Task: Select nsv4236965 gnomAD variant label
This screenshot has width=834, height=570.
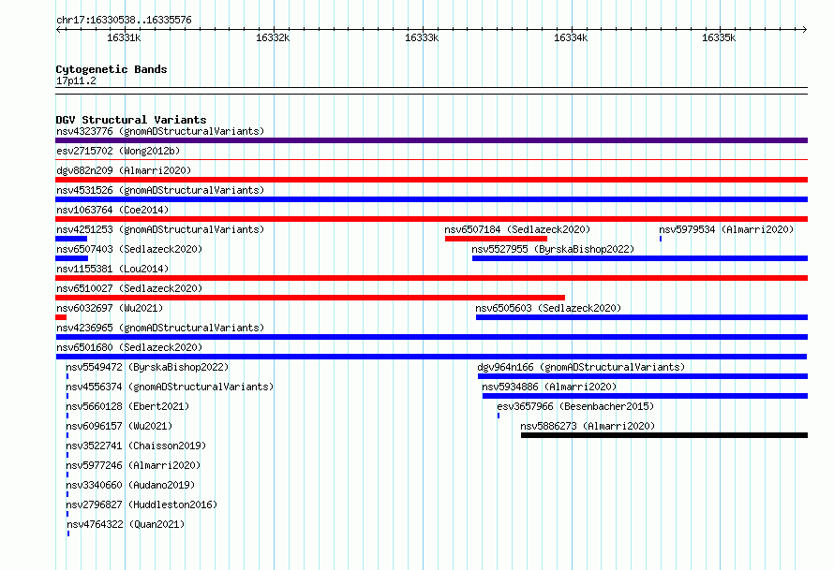Action: pyautogui.click(x=160, y=328)
